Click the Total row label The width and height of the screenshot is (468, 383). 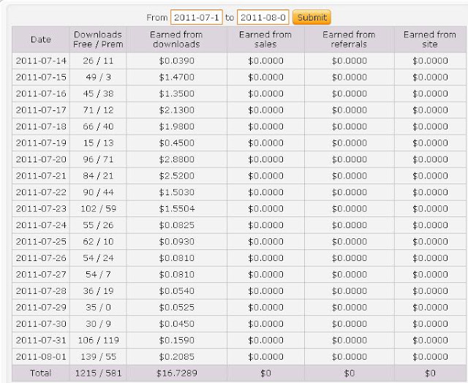point(41,373)
